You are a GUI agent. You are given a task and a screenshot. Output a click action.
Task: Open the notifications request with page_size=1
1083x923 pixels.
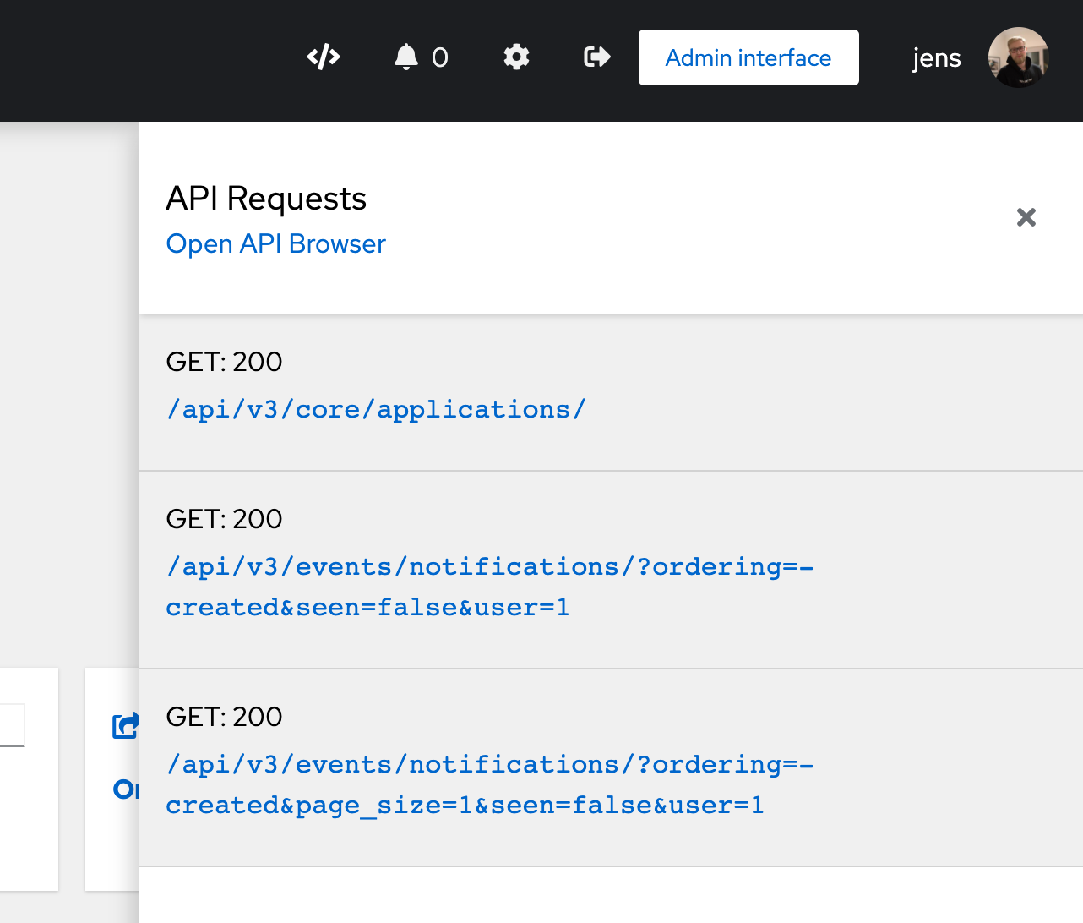tap(489, 784)
